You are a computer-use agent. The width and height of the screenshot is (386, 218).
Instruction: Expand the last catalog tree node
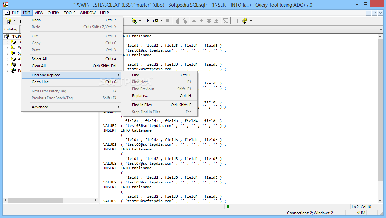coord(8,70)
